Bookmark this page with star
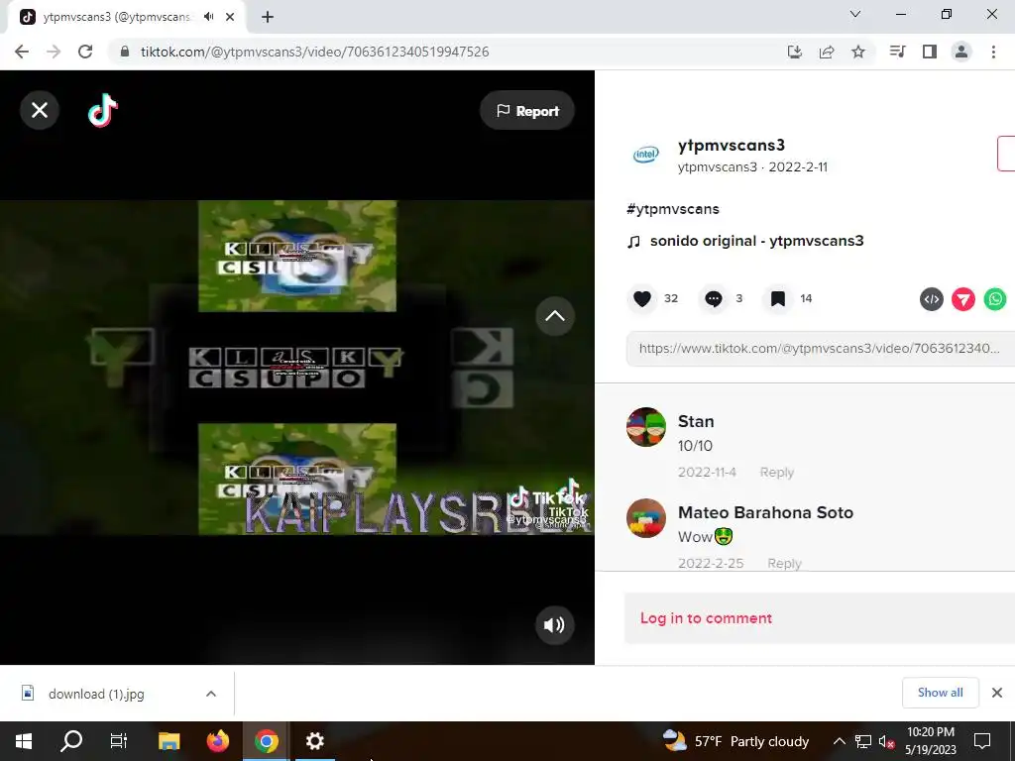Image resolution: width=1015 pixels, height=761 pixels. tap(858, 52)
